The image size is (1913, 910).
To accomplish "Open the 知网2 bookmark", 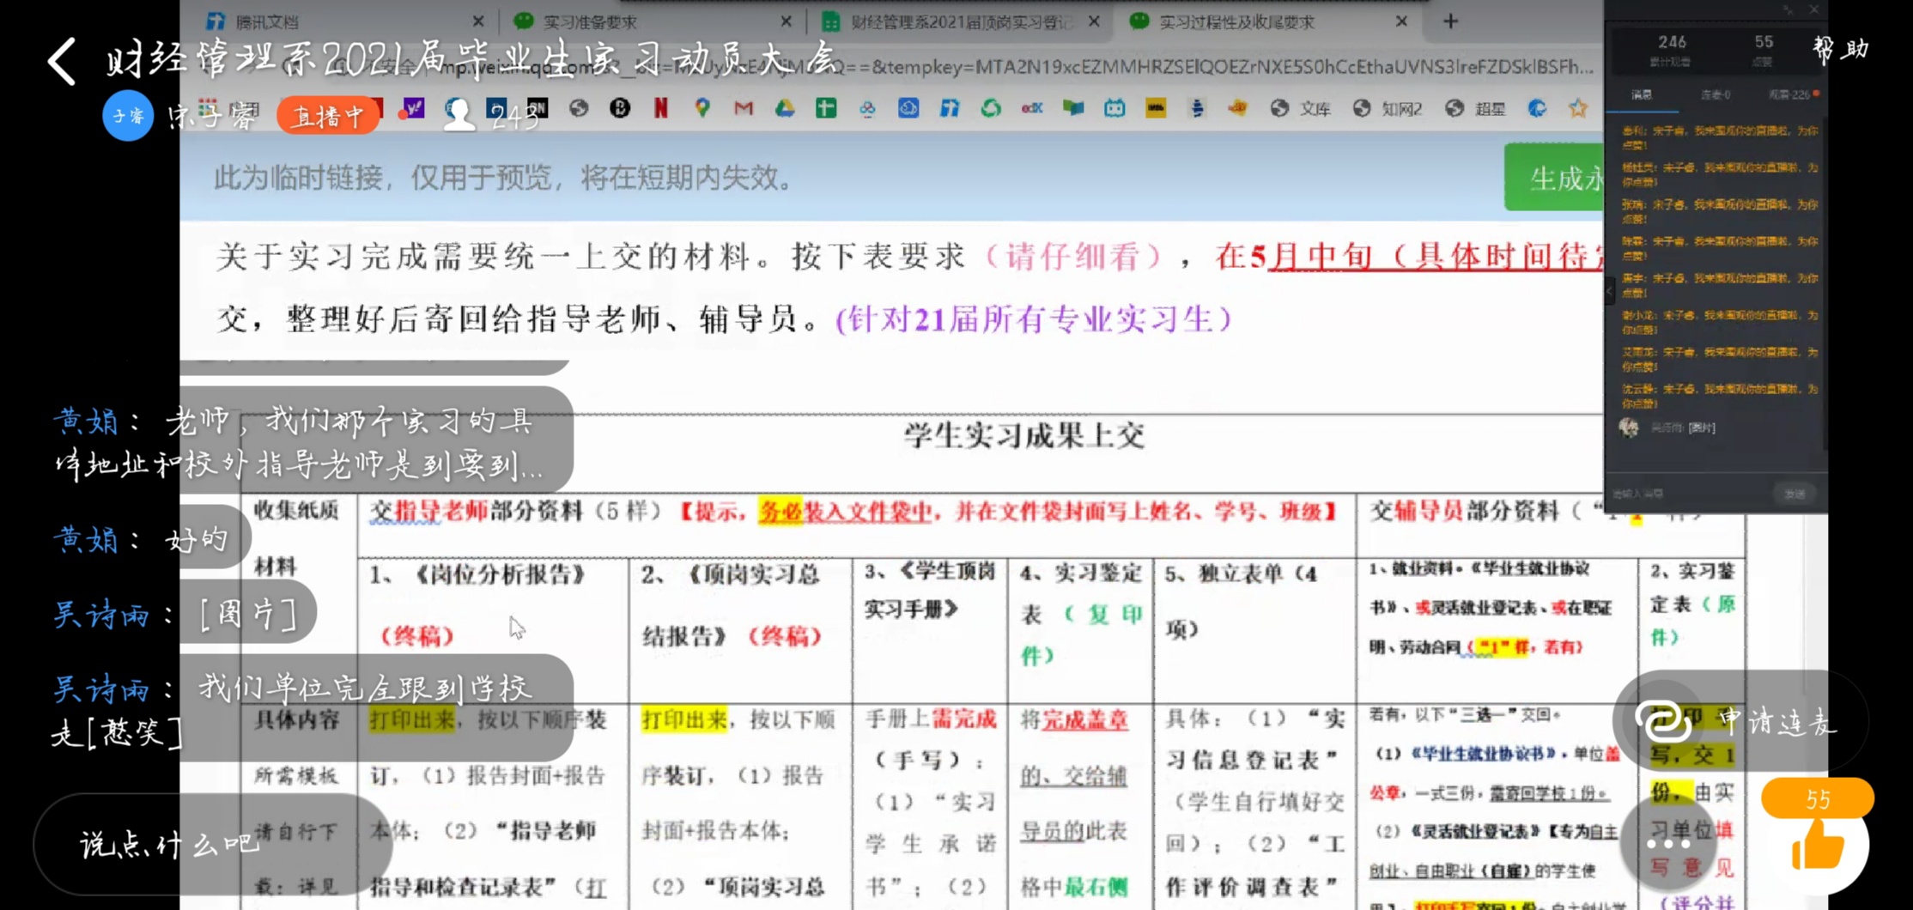I will (x=1388, y=108).
